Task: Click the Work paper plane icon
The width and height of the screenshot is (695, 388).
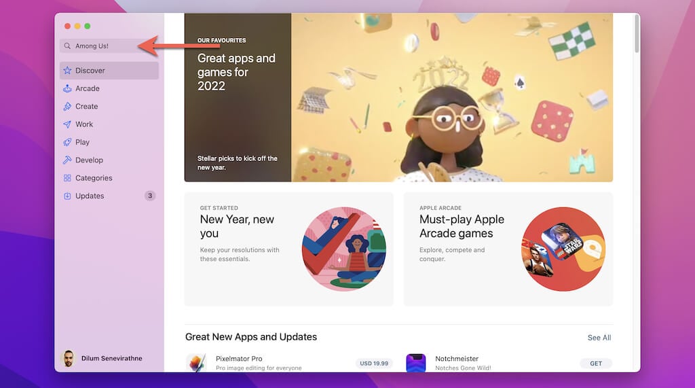Action: click(x=67, y=124)
